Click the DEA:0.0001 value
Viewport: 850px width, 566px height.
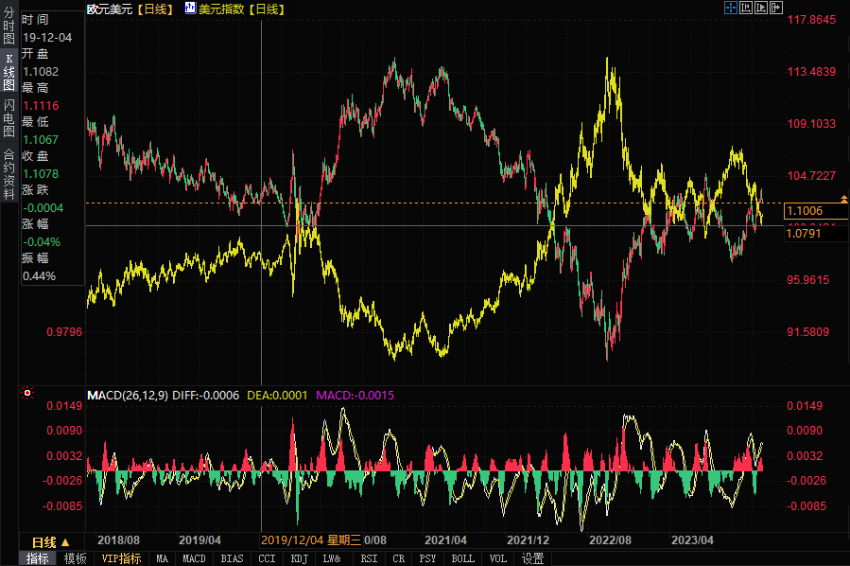(277, 395)
